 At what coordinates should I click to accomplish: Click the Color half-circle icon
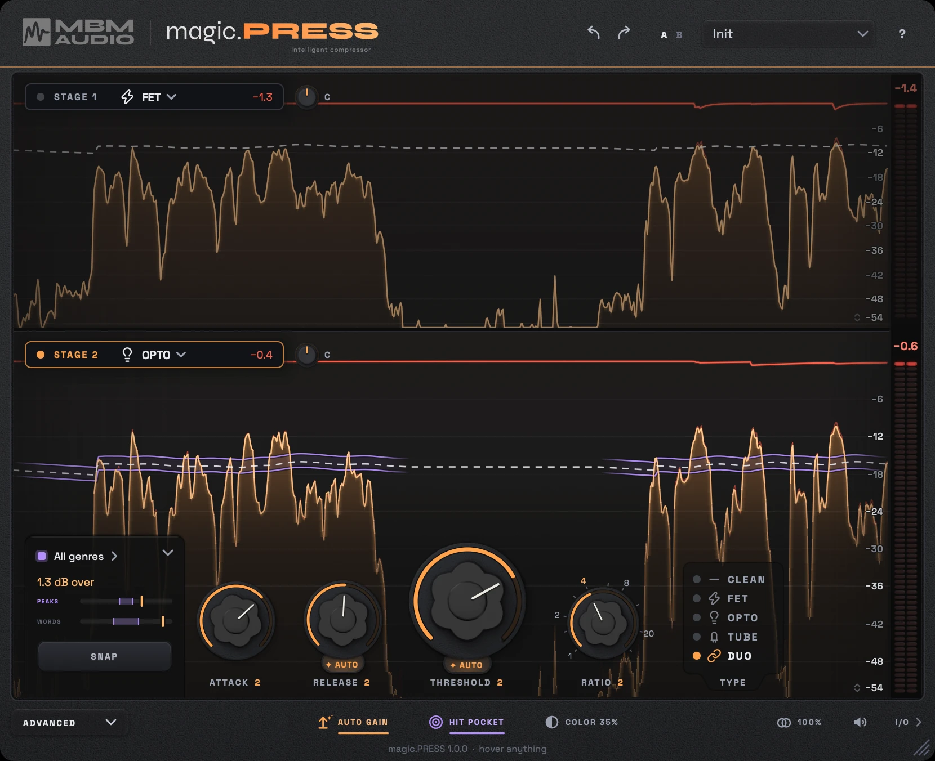click(552, 722)
